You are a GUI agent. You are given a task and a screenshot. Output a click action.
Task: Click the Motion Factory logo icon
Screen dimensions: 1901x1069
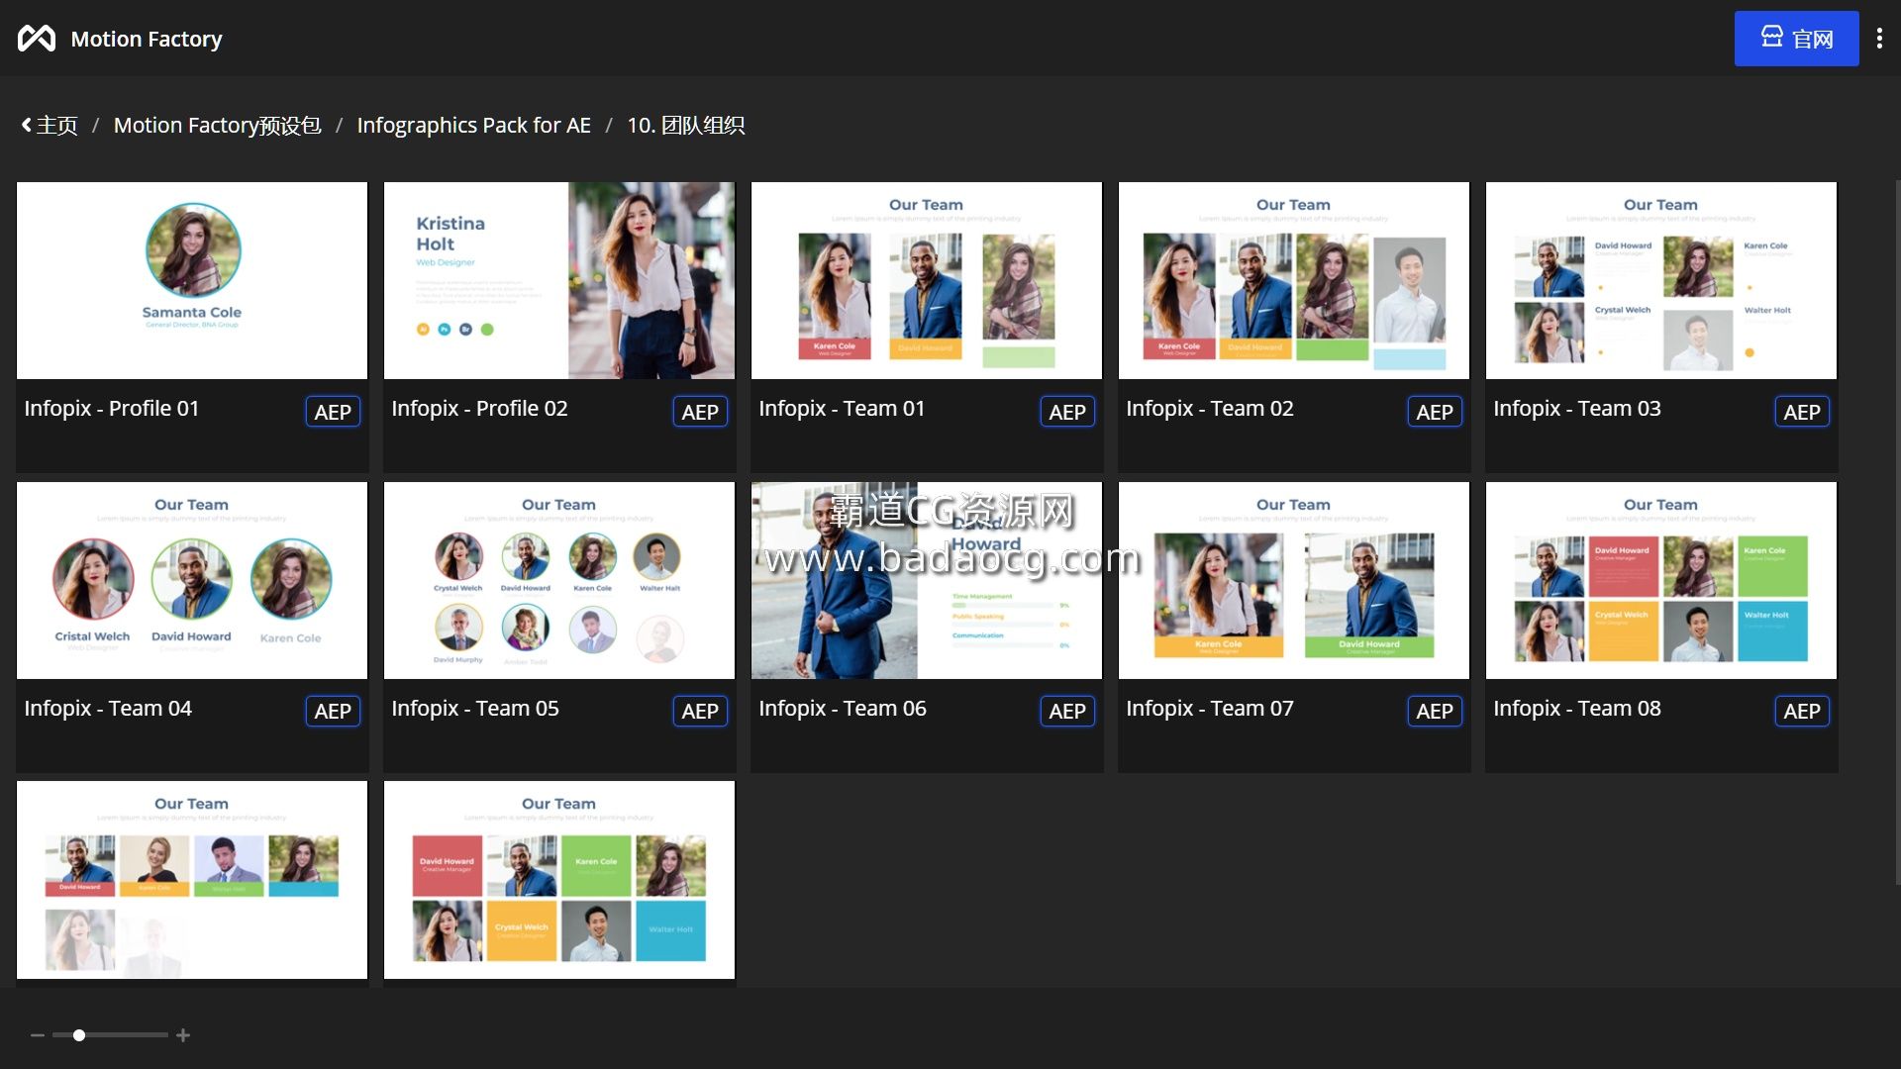[37, 39]
